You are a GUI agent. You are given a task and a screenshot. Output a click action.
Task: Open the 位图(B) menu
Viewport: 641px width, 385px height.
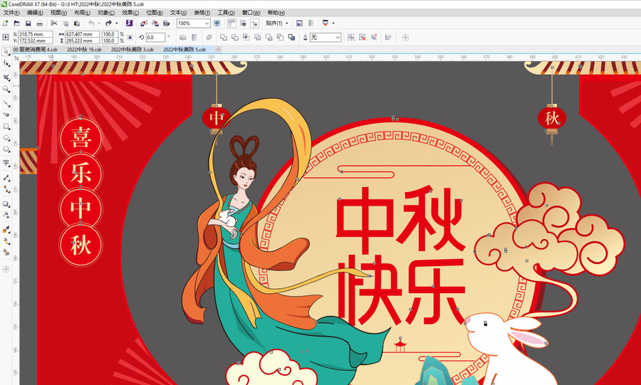coord(154,13)
